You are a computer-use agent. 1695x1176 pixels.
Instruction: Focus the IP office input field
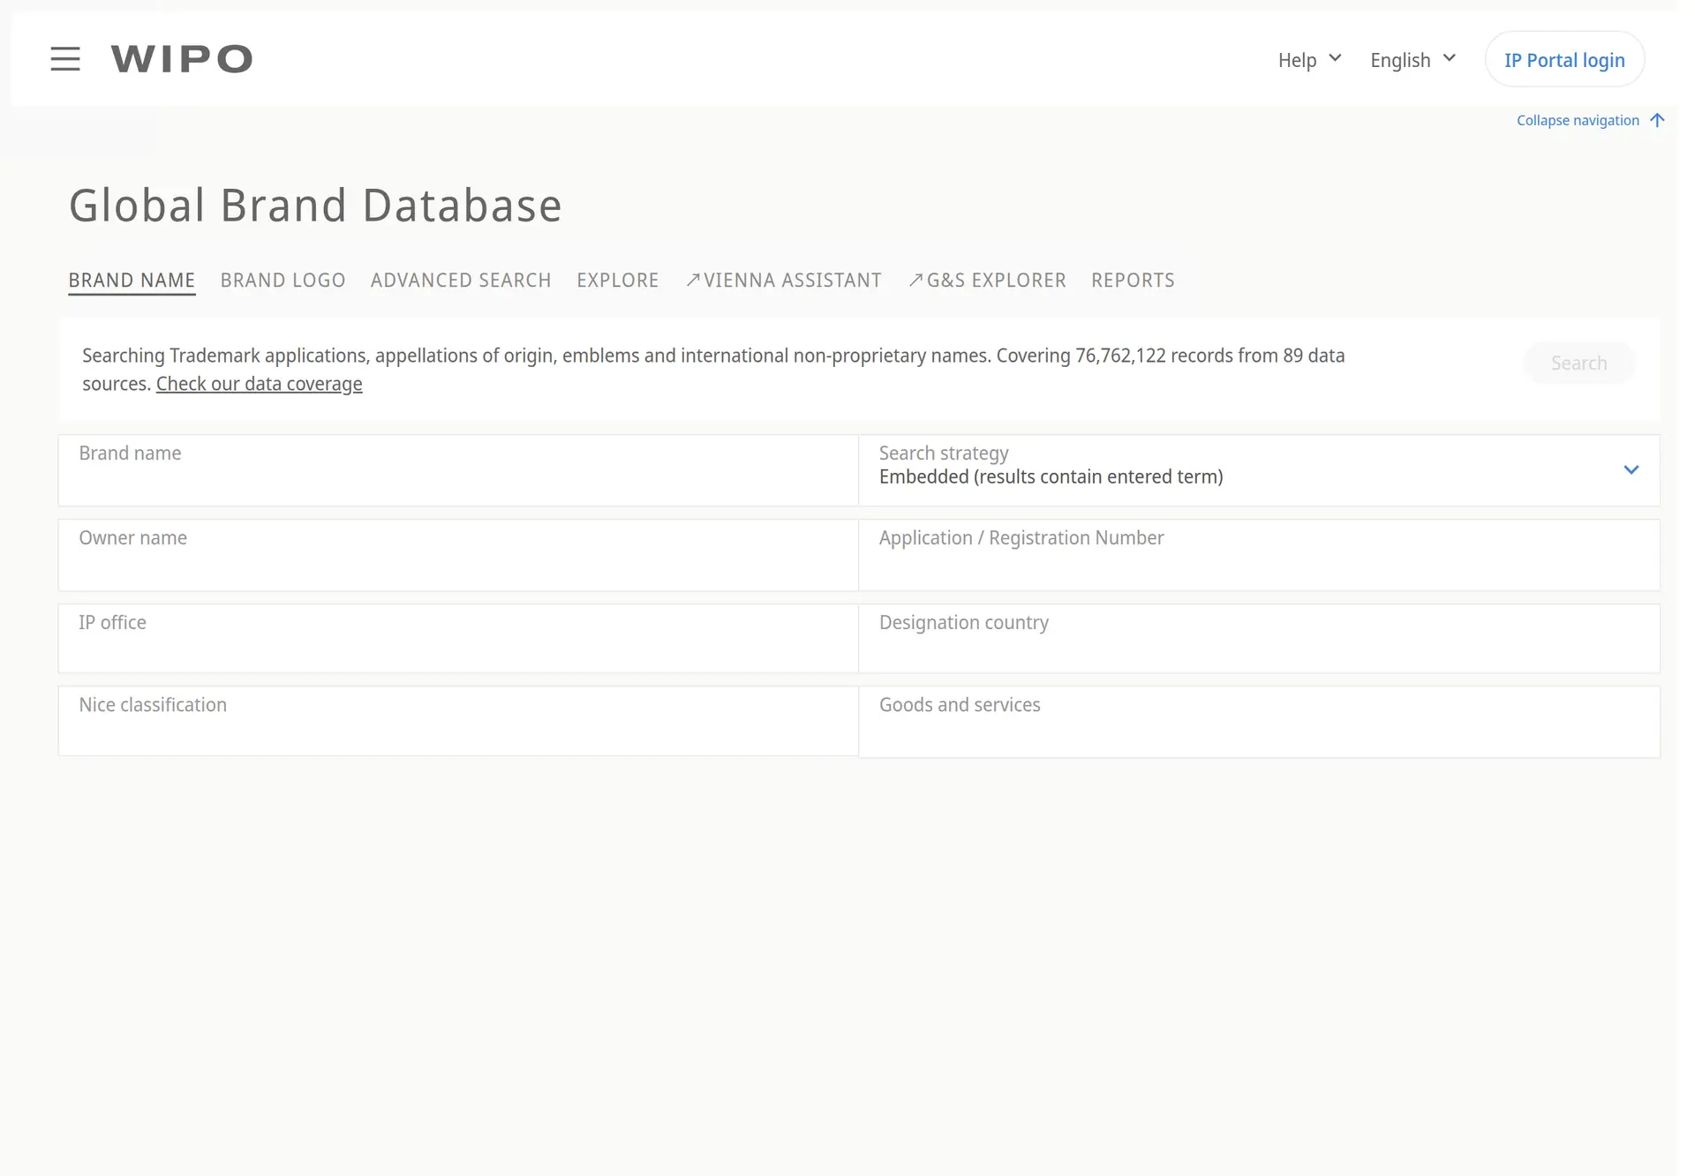pos(458,639)
